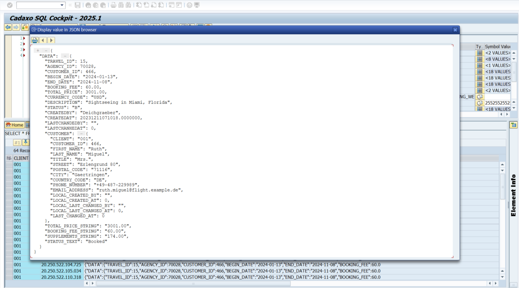The image size is (519, 288).
Task: Click the back arrow in Cockpit toolbar
Action: tap(8, 27)
